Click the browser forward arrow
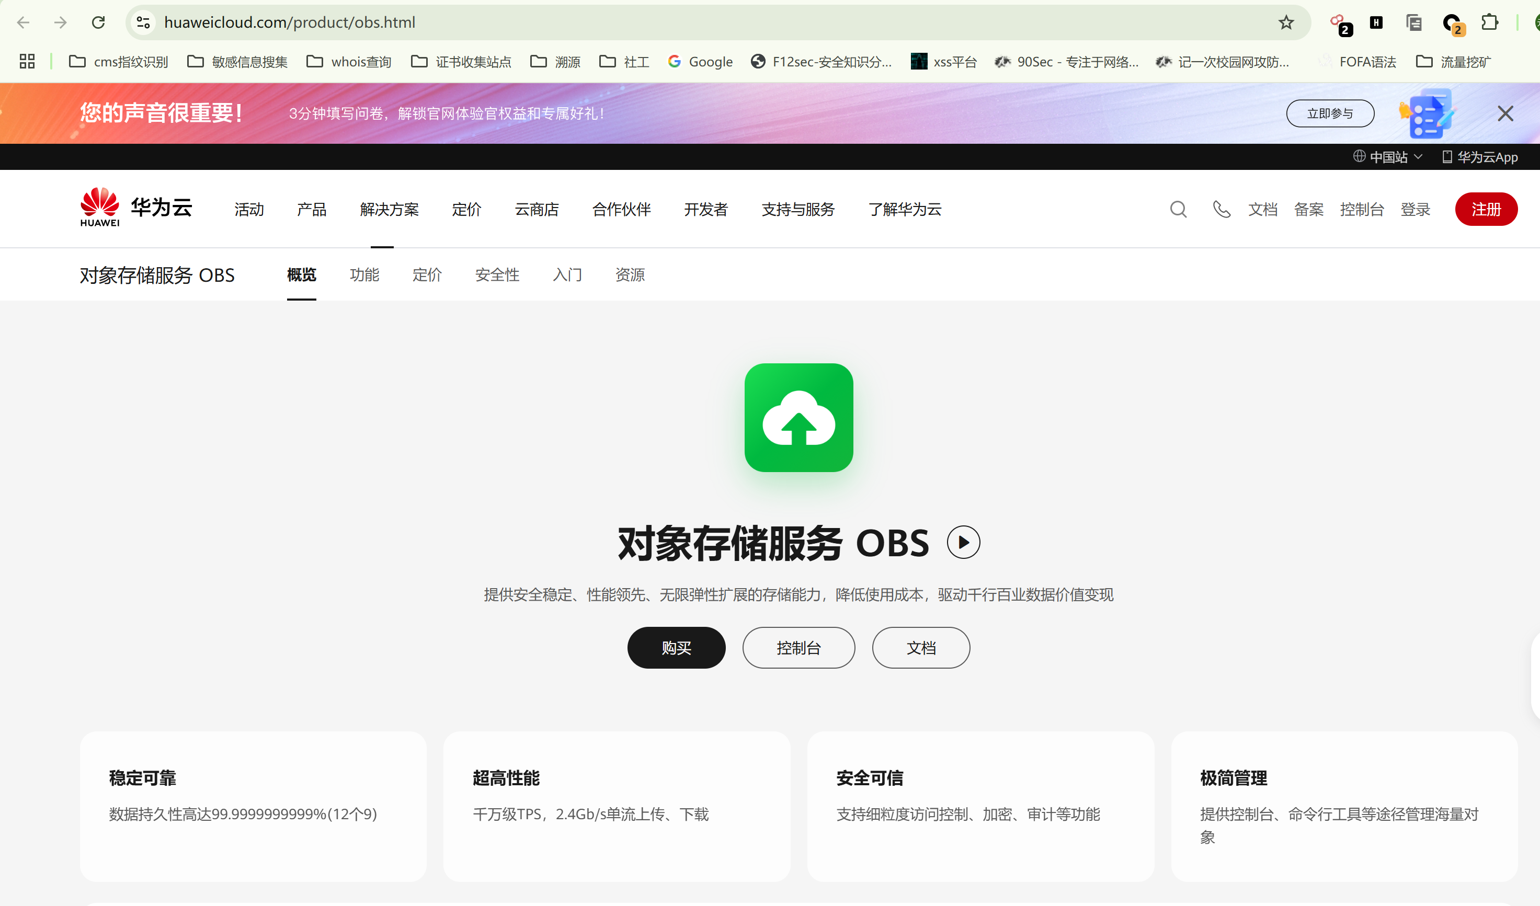 (60, 22)
